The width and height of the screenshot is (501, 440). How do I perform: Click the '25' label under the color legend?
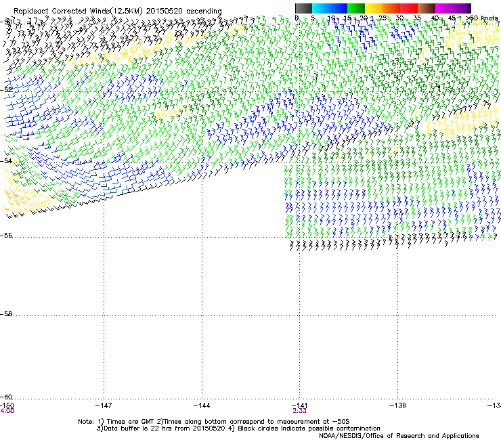pos(383,18)
